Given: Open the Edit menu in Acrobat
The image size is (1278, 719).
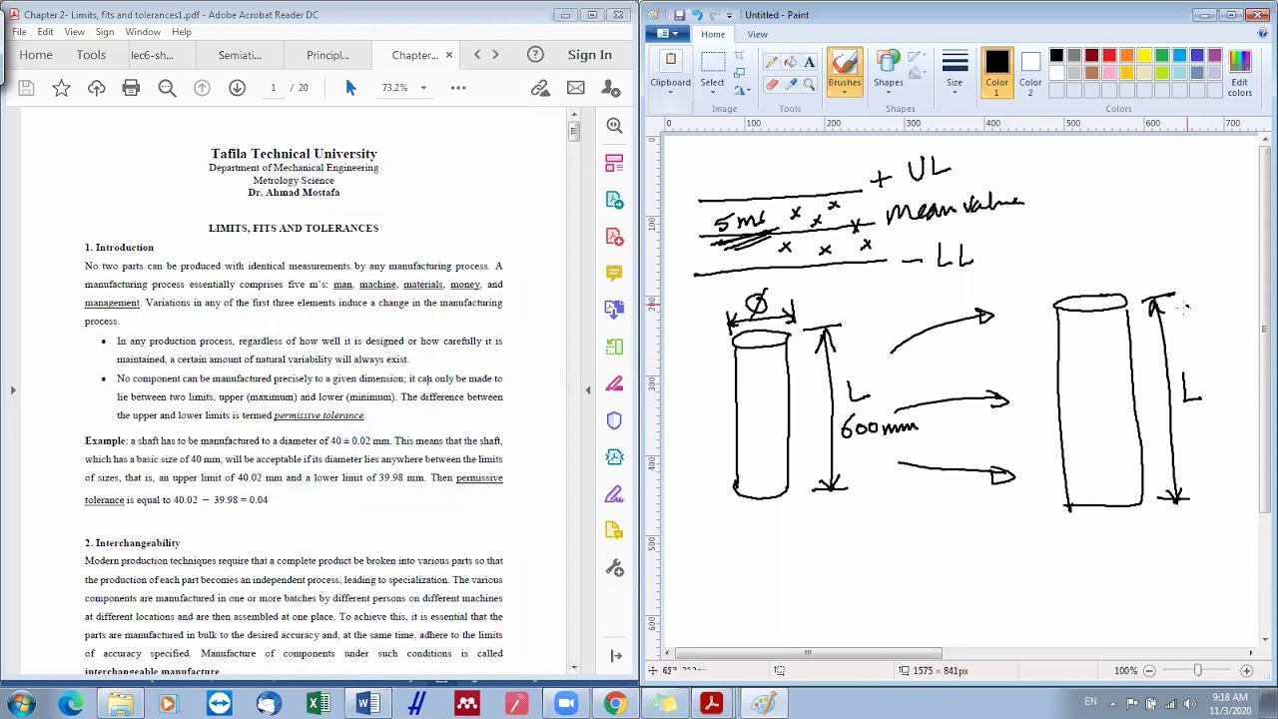Looking at the screenshot, I should (46, 32).
